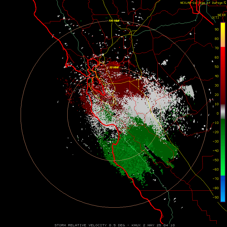Click the -90 value on velocity scale
The height and width of the screenshot is (227, 227).
click(216, 197)
